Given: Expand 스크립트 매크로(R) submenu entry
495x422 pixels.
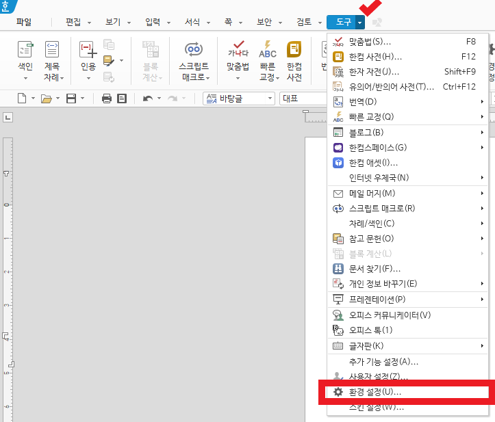Looking at the screenshot, I should 407,209.
